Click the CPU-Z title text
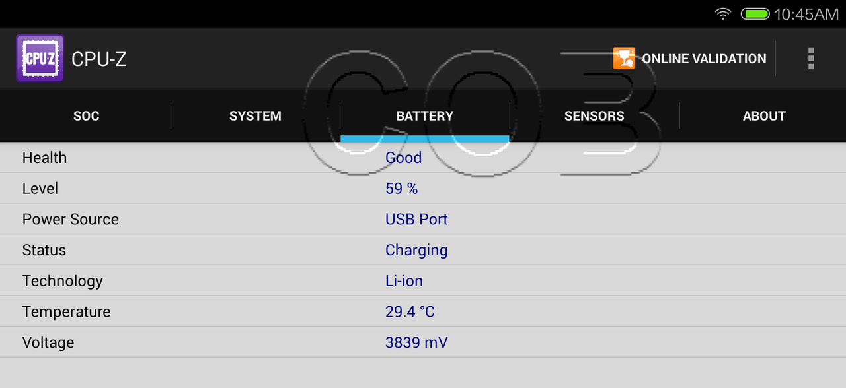This screenshot has height=388, width=846. click(99, 59)
